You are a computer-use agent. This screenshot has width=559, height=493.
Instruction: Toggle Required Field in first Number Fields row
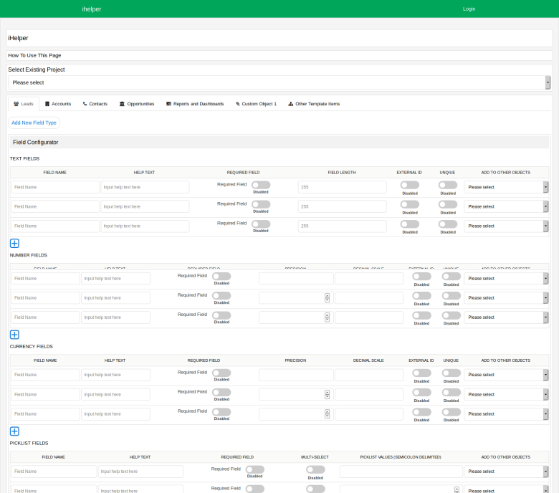221,277
